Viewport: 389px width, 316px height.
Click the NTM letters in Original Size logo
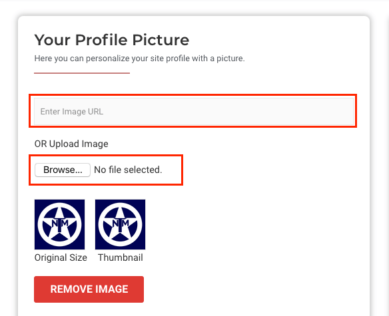tap(60, 224)
